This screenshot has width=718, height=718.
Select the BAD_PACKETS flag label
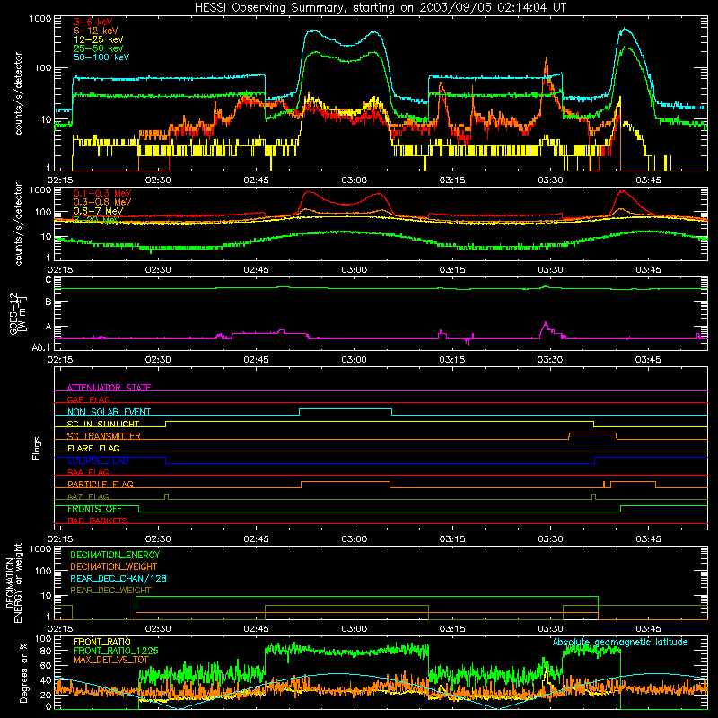click(98, 521)
